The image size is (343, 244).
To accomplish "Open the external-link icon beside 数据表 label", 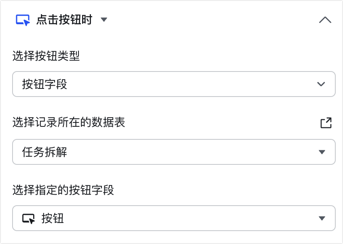I will (x=326, y=123).
